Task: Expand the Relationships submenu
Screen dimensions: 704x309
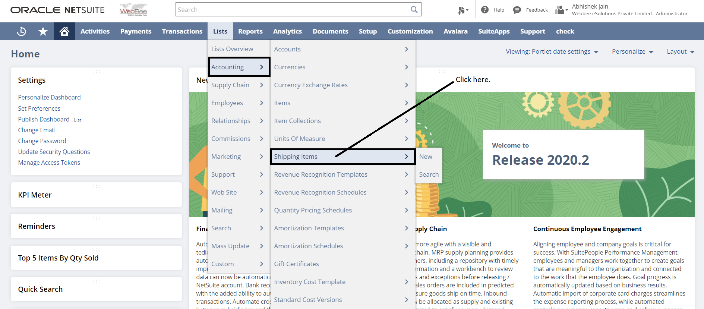Action: pos(239,121)
